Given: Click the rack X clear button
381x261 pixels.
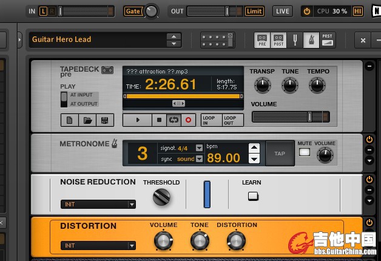Looking at the screenshot, I should coord(363,40).
